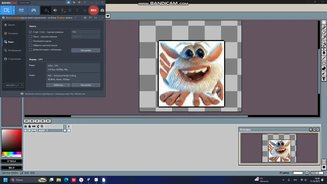Dismiss the Bandicam free version notice
The image size is (327, 184).
coord(75,18)
